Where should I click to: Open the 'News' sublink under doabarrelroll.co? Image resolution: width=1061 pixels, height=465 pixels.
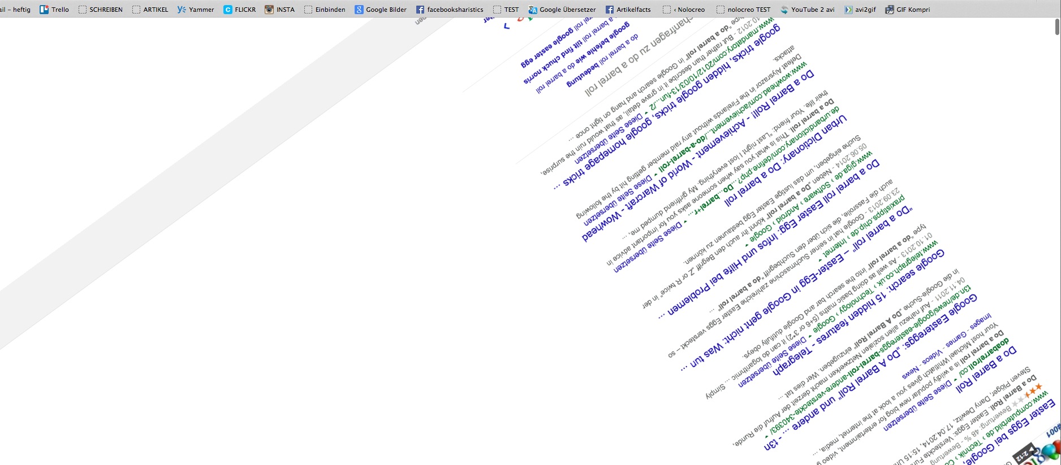(x=911, y=372)
